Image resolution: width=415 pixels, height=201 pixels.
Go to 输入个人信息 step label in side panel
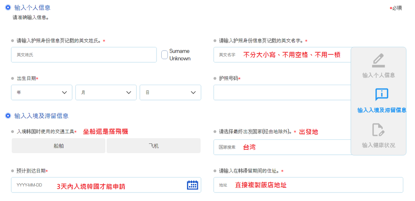[378, 75]
